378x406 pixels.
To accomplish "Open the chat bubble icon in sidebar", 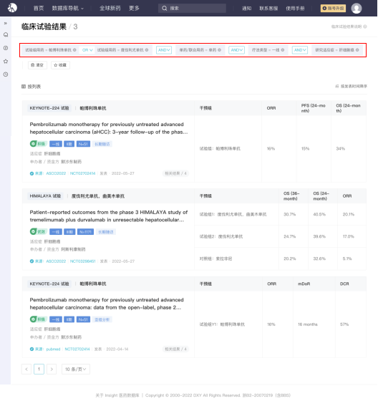I will coord(6,34).
